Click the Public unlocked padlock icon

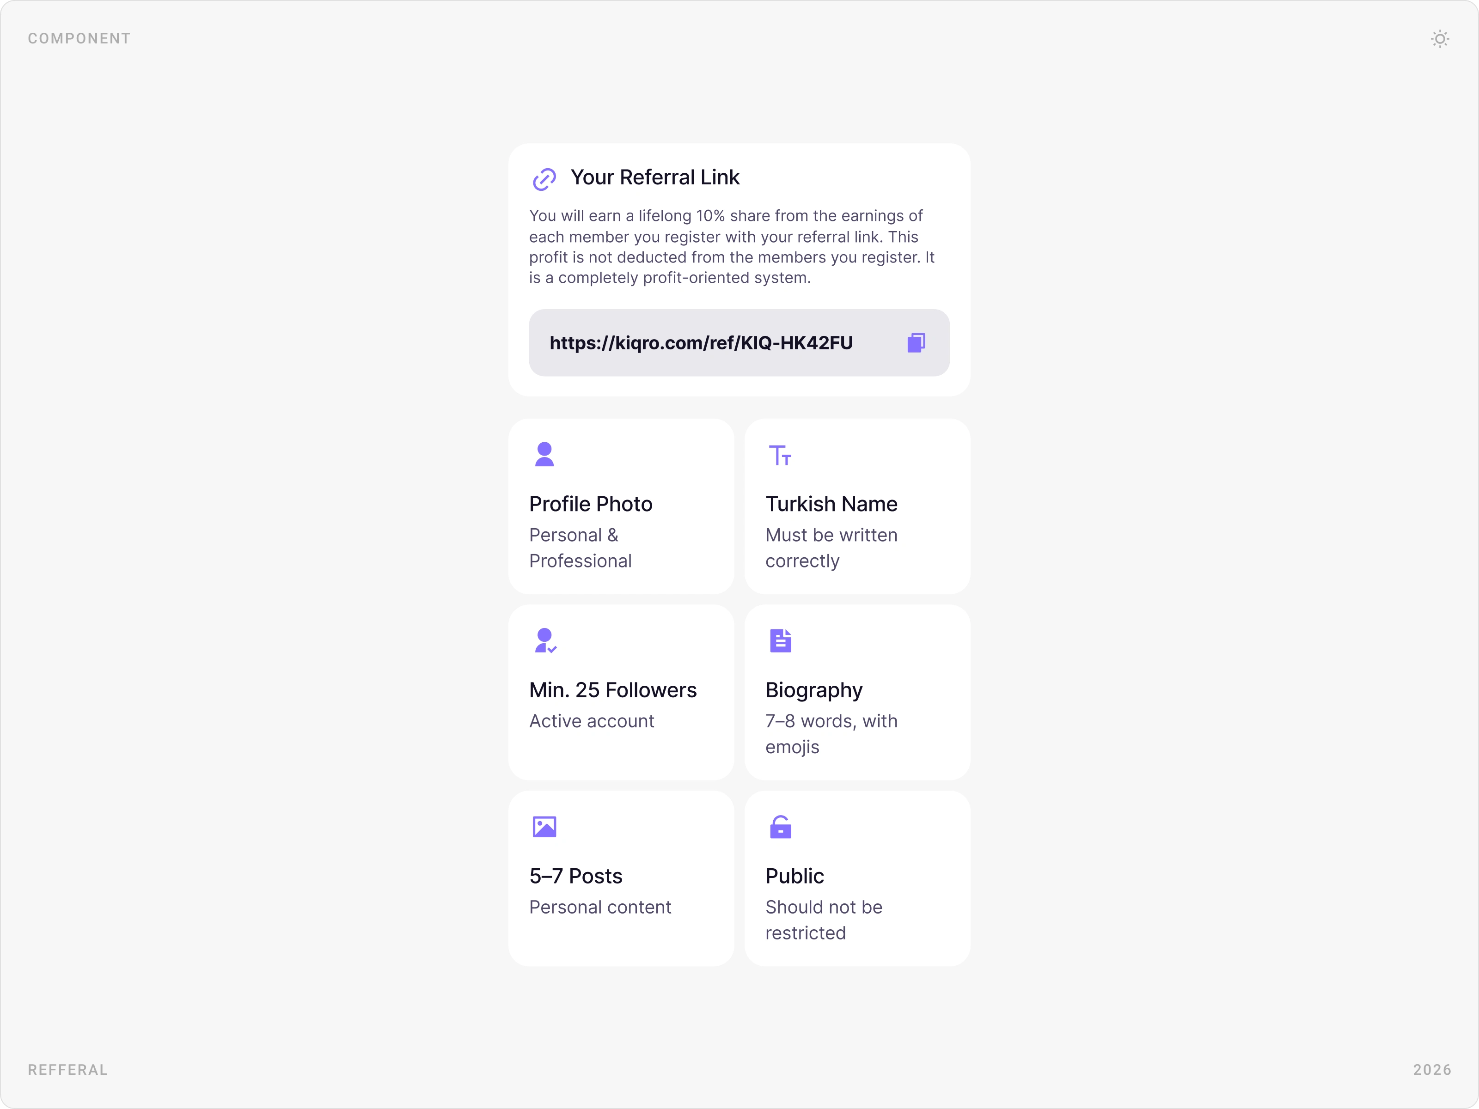[780, 827]
